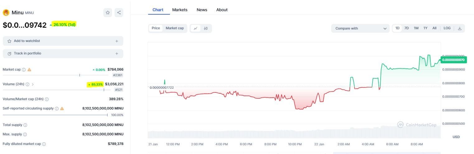Toggle LOG scale on chart
Image resolution: width=474 pixels, height=154 pixels.
pyautogui.click(x=447, y=28)
